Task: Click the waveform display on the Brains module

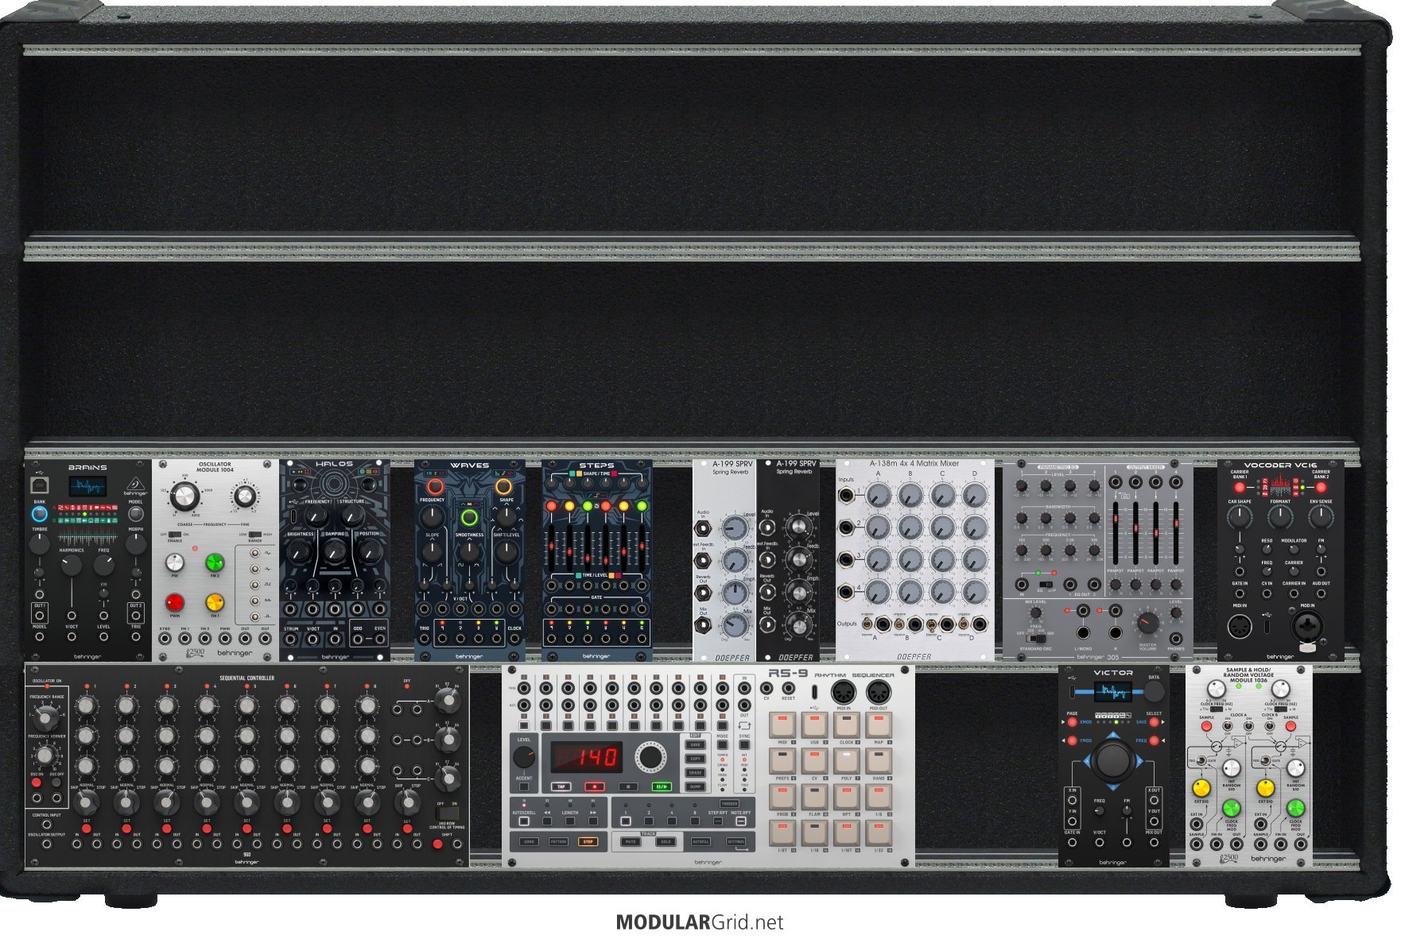Action: (x=87, y=485)
